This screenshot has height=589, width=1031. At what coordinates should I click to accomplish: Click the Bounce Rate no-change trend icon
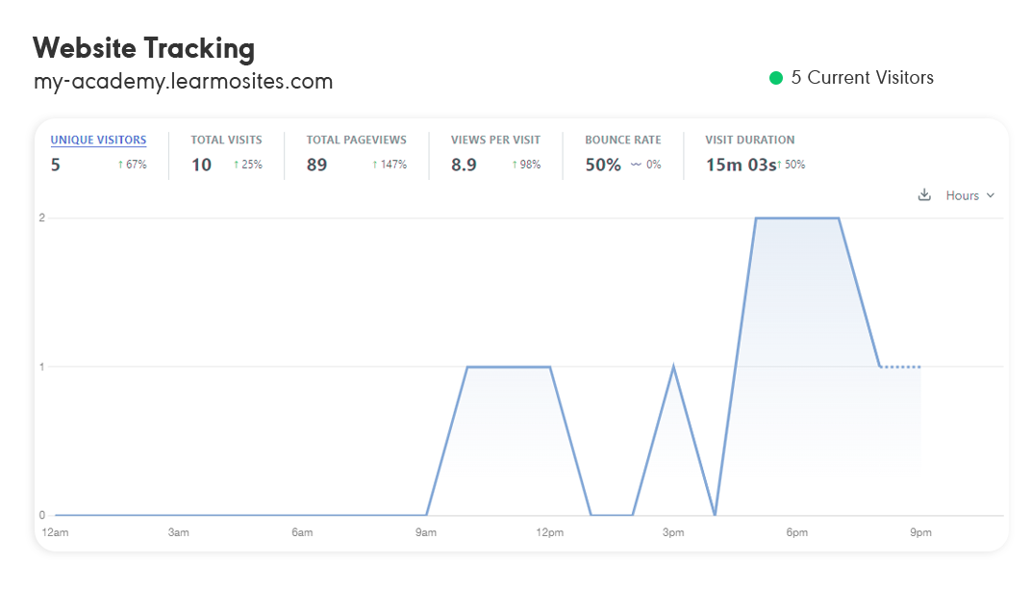point(636,165)
